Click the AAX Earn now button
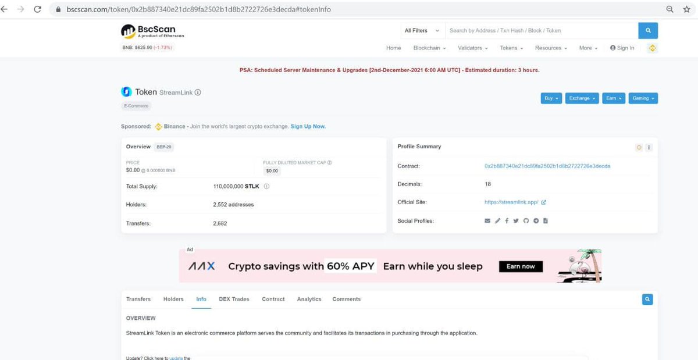The image size is (698, 360). pos(521,266)
